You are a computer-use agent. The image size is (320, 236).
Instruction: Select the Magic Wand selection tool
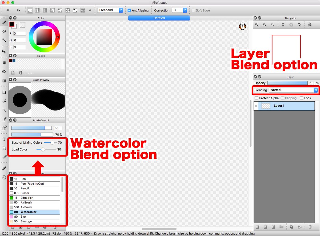[x=3, y=110]
